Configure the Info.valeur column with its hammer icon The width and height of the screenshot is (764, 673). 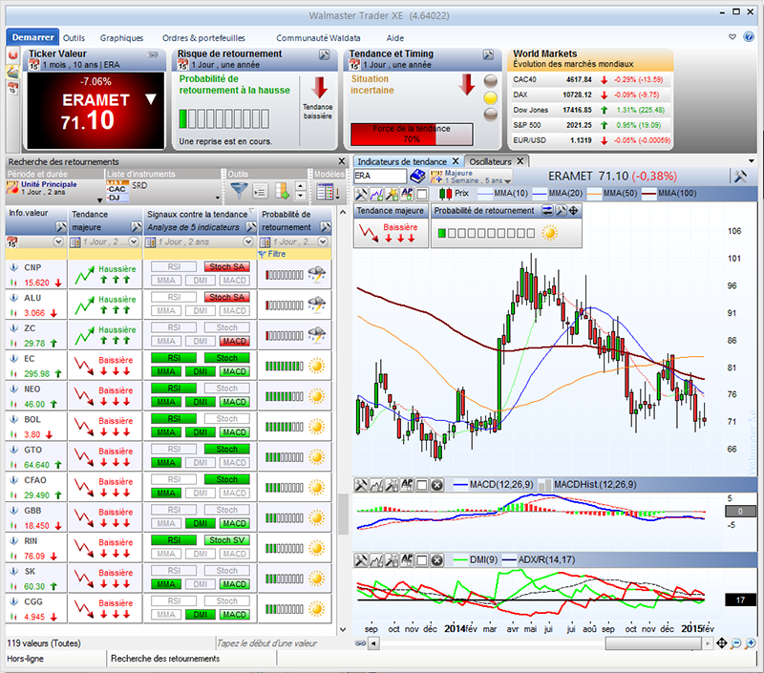[x=61, y=227]
